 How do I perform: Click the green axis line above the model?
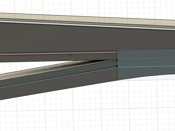tap(71, 7)
